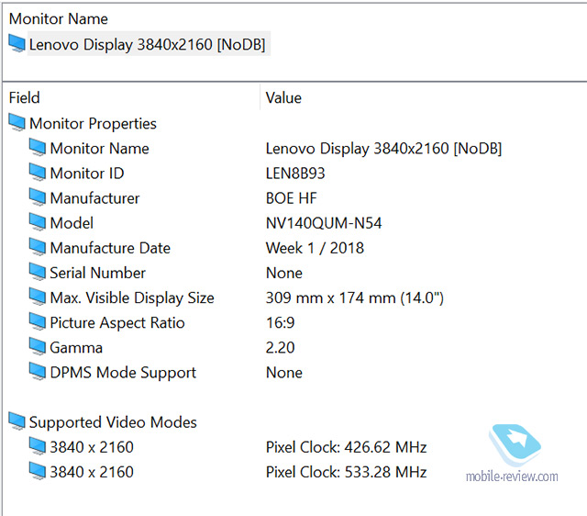Click the Lenovo Display value in the Monitor Name row
Image resolution: width=587 pixels, height=516 pixels.
383,149
